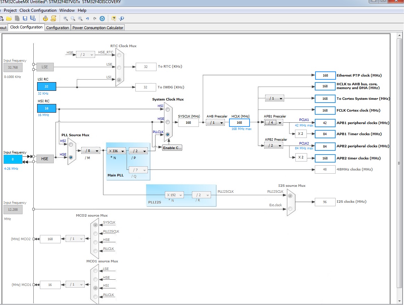Select HSE in PLL Source Mux
This screenshot has height=305, width=404.
[71, 157]
